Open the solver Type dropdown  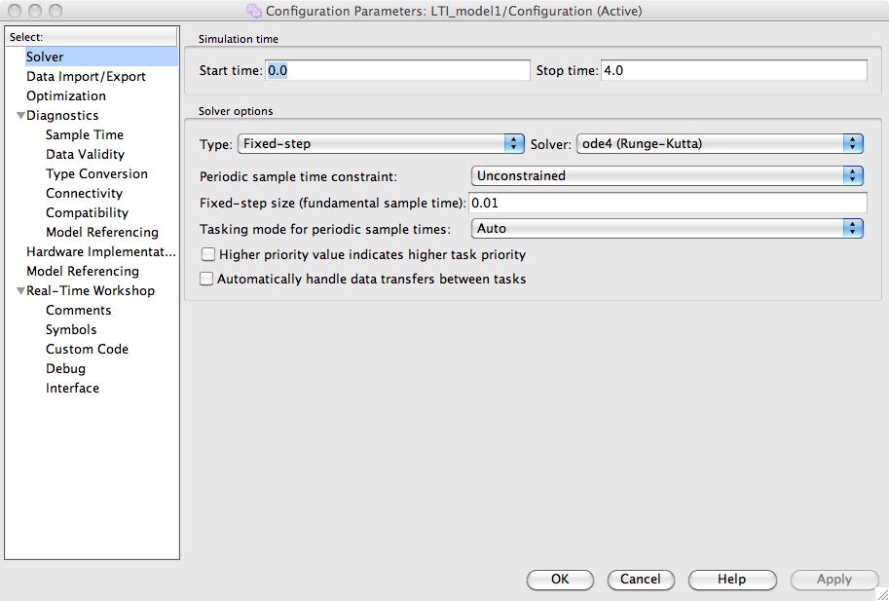[381, 144]
